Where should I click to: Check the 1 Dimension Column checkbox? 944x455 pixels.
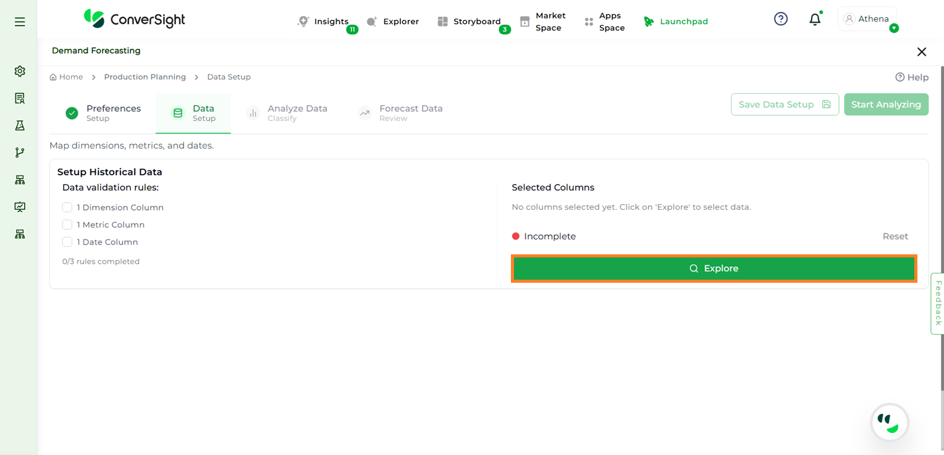point(67,207)
